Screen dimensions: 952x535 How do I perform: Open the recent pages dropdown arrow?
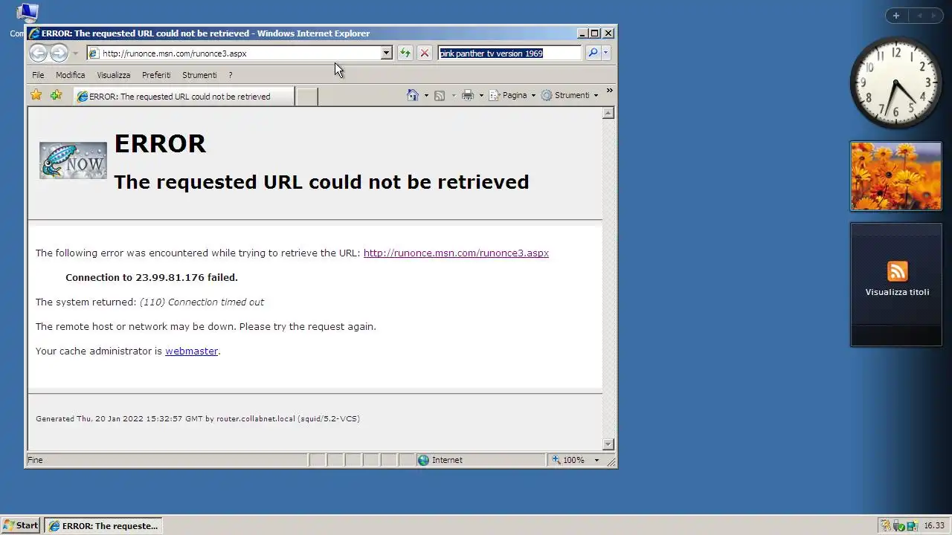click(75, 53)
